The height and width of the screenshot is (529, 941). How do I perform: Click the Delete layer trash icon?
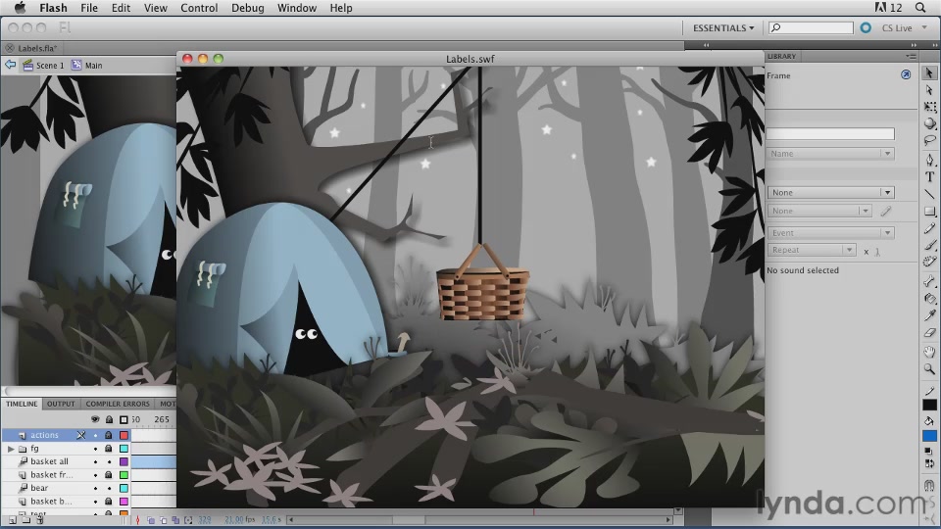coord(40,520)
